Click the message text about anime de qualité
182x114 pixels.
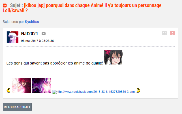click(x=55, y=63)
